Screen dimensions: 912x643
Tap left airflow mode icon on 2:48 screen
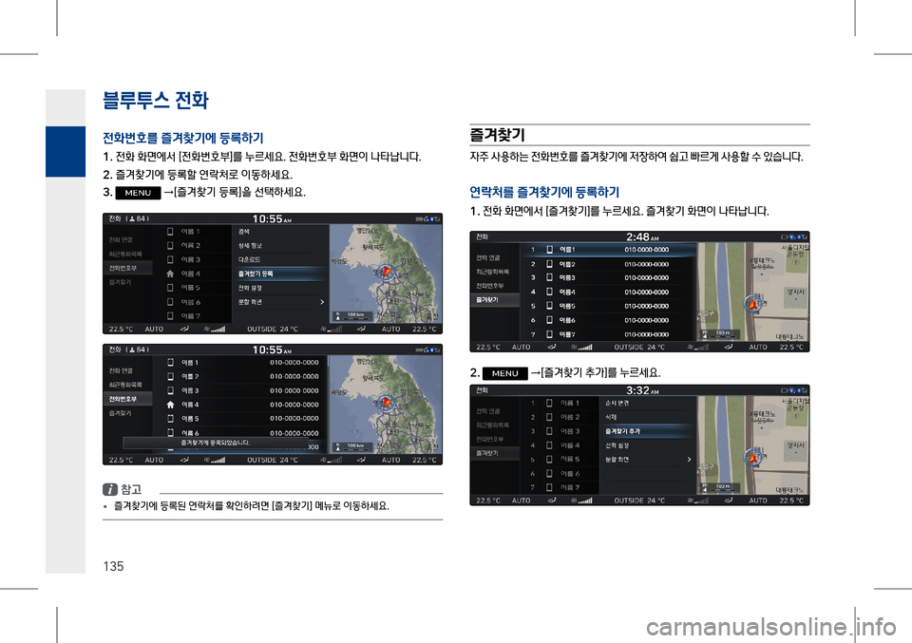pos(551,347)
